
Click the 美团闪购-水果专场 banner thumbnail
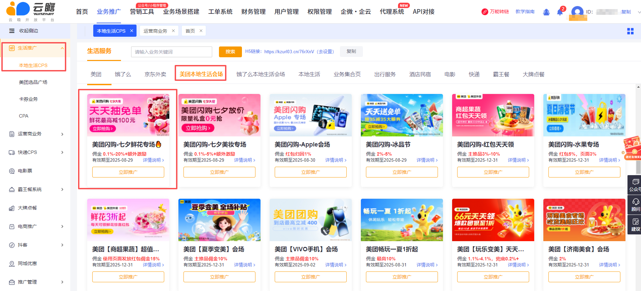[x=584, y=115]
